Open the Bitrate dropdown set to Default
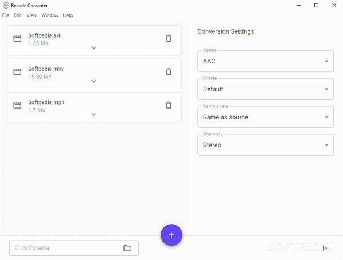This screenshot has width=343, height=260. tap(266, 89)
